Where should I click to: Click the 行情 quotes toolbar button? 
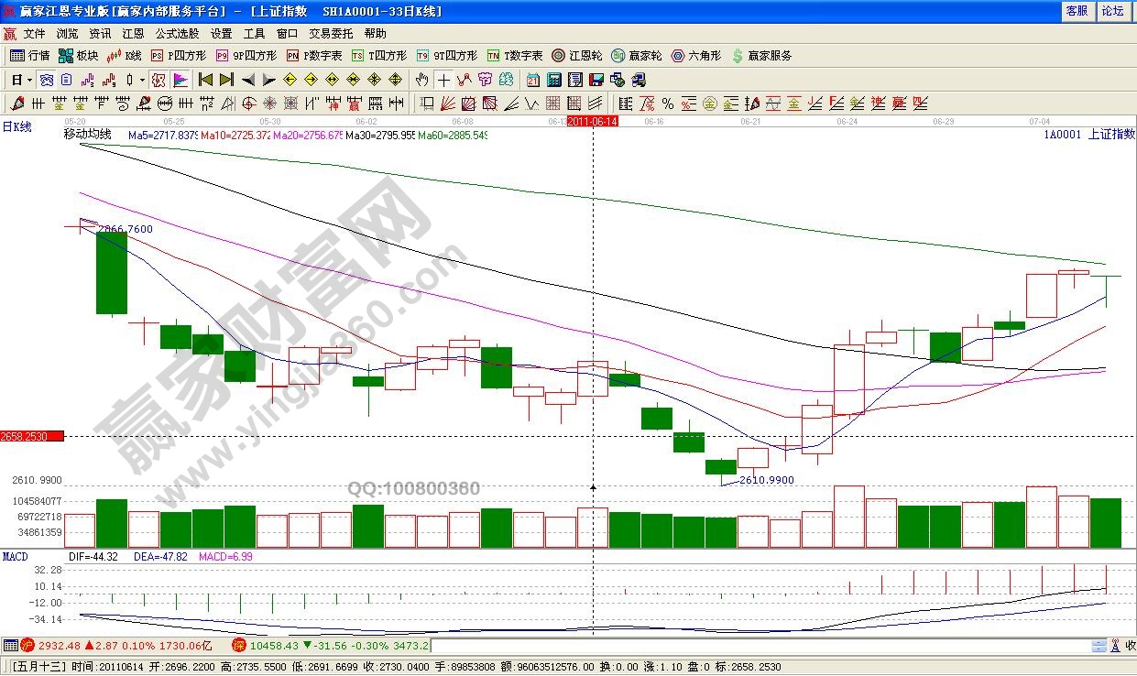point(29,56)
